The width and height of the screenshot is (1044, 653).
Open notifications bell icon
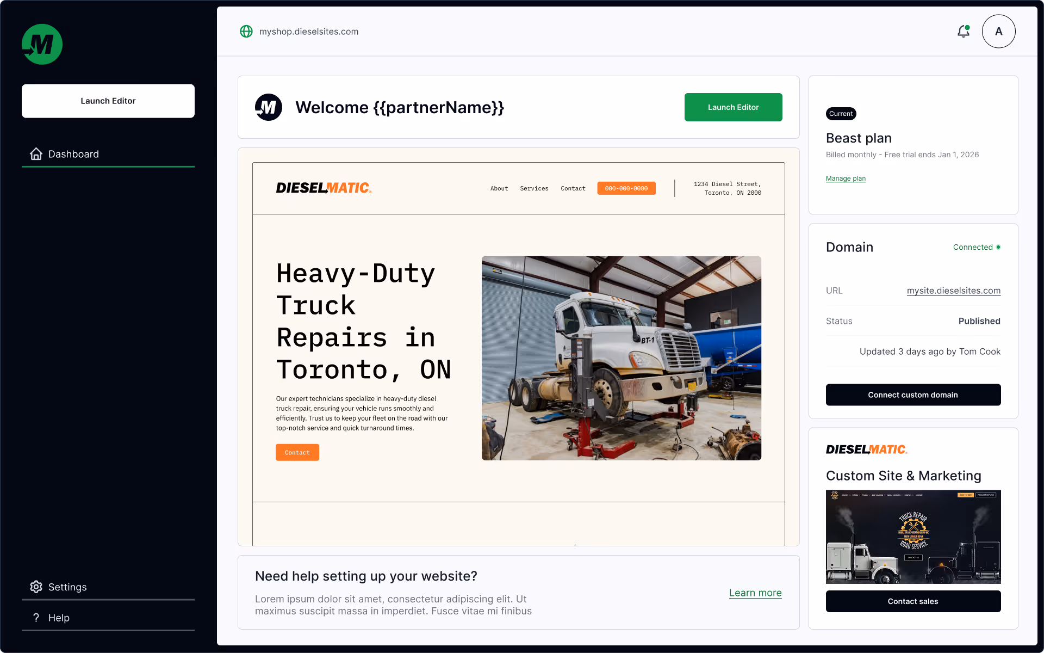tap(963, 32)
